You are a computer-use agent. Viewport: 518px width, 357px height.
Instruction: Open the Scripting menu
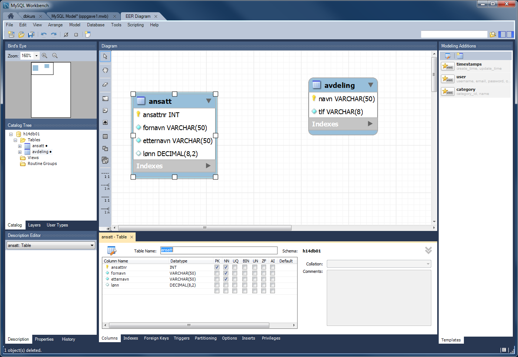pyautogui.click(x=136, y=25)
